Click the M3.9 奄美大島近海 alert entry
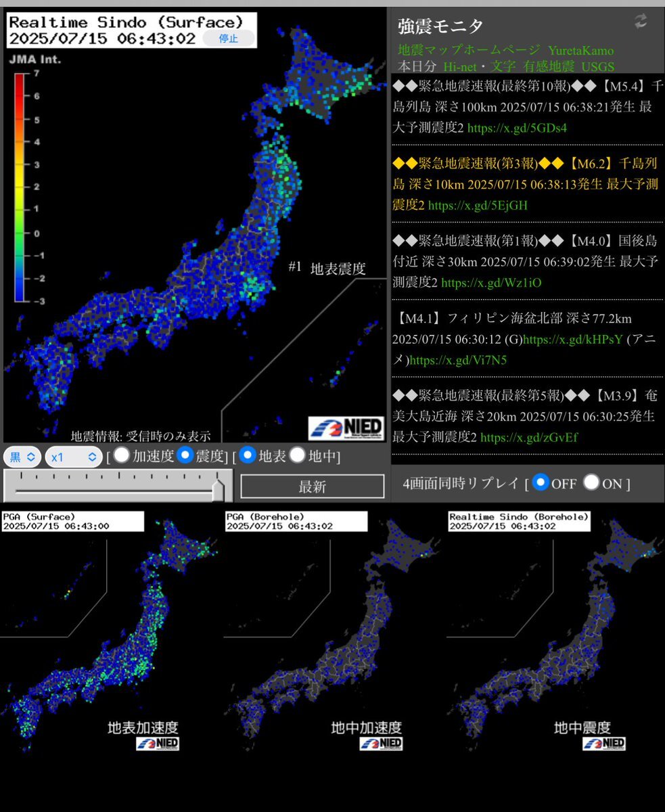Image resolution: width=665 pixels, height=812 pixels. click(528, 416)
